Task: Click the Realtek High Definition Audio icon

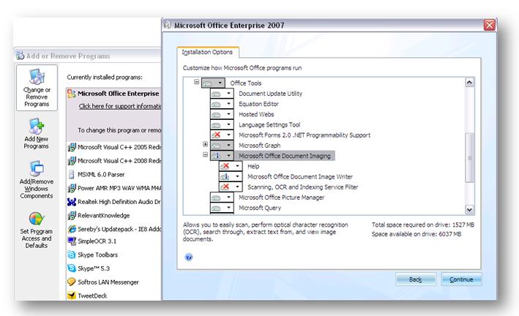Action: 72,202
